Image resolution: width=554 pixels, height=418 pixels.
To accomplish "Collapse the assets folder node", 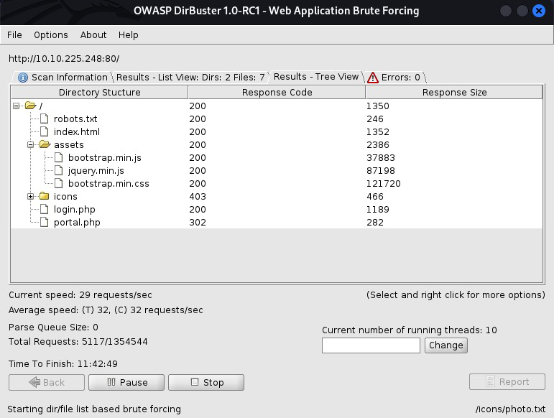I will click(x=31, y=145).
